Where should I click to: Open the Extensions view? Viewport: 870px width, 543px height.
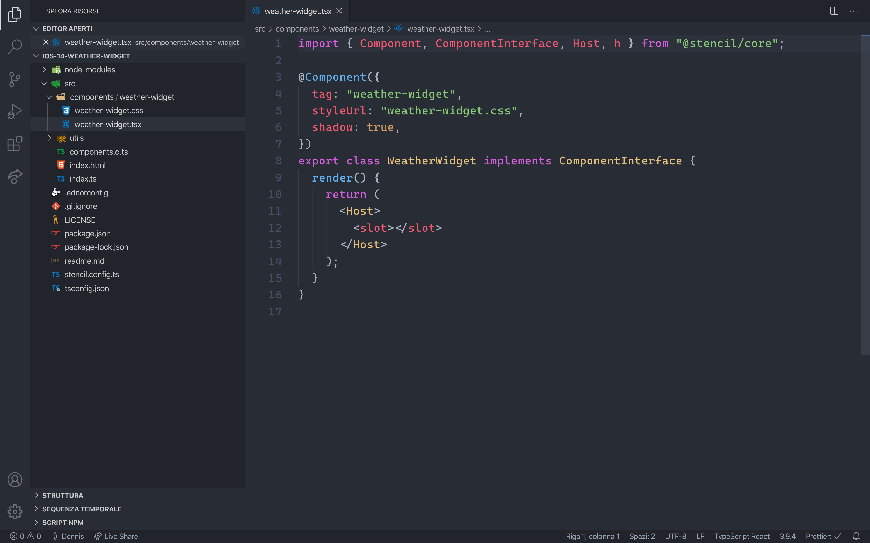point(15,144)
